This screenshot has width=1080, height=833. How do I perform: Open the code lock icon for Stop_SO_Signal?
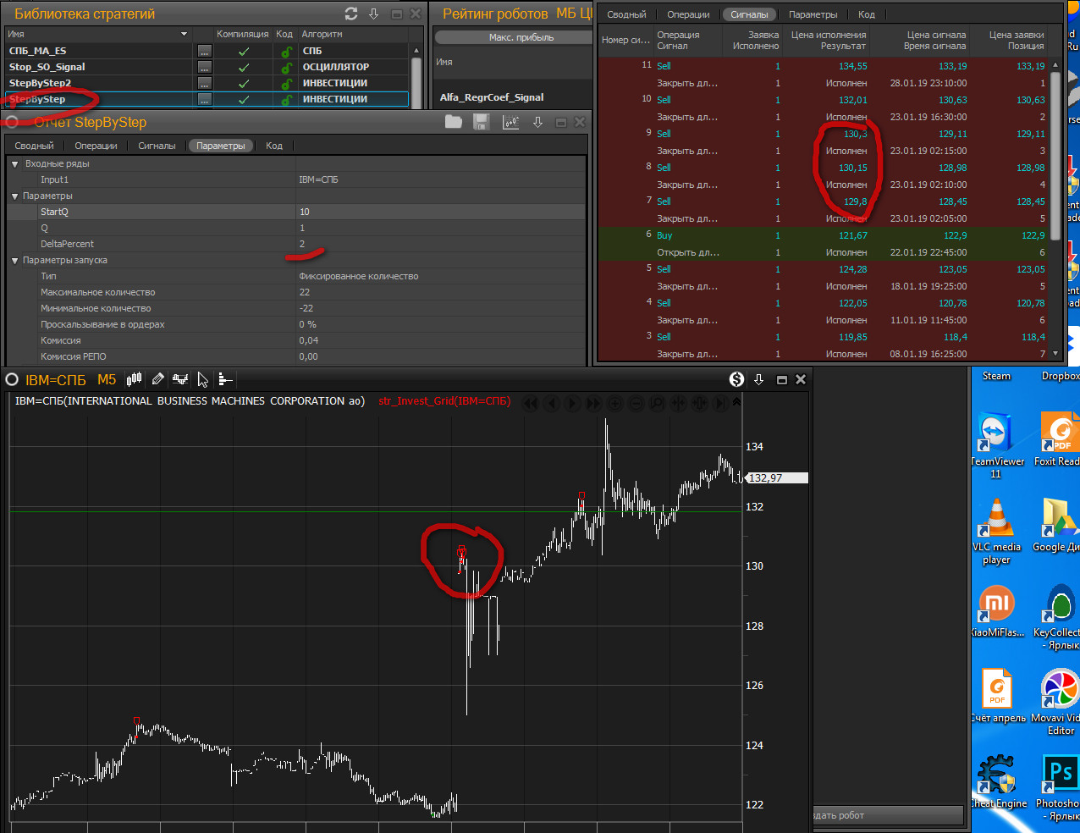click(287, 67)
